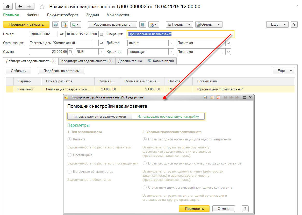Go to the home page icon
302x215 pixels.
pos(8,6)
